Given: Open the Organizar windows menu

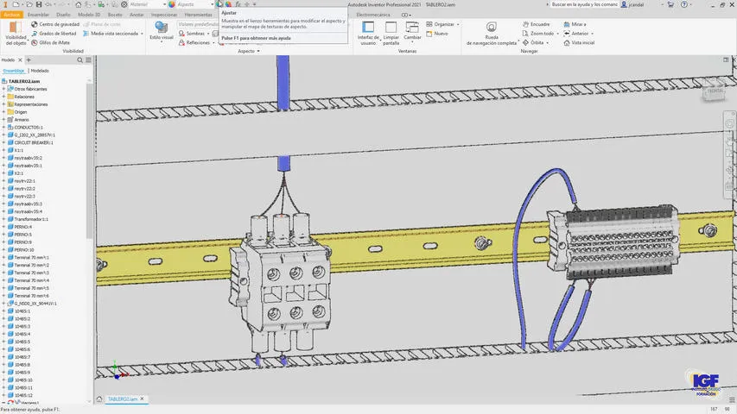Looking at the screenshot, I should coord(442,24).
